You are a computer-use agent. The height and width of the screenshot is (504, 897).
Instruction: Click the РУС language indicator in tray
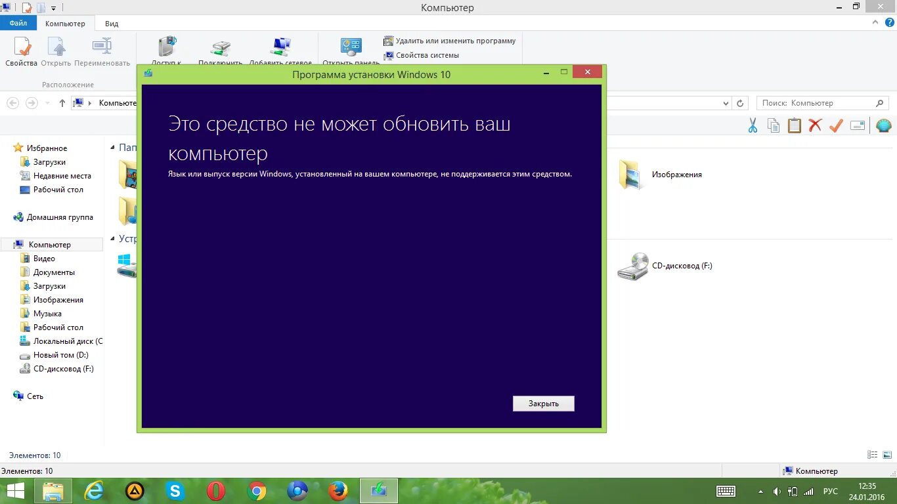pyautogui.click(x=830, y=491)
